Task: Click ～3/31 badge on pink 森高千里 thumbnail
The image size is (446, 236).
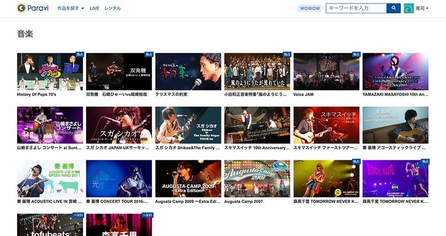Action: (147, 215)
